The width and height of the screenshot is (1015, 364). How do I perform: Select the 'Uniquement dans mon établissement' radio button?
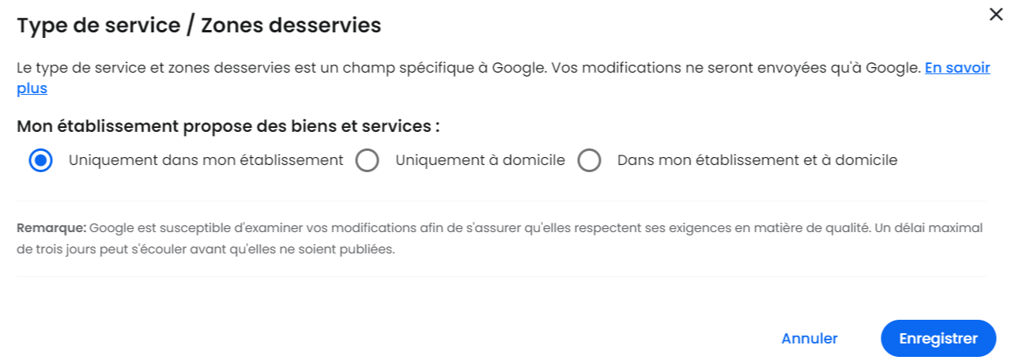(40, 160)
